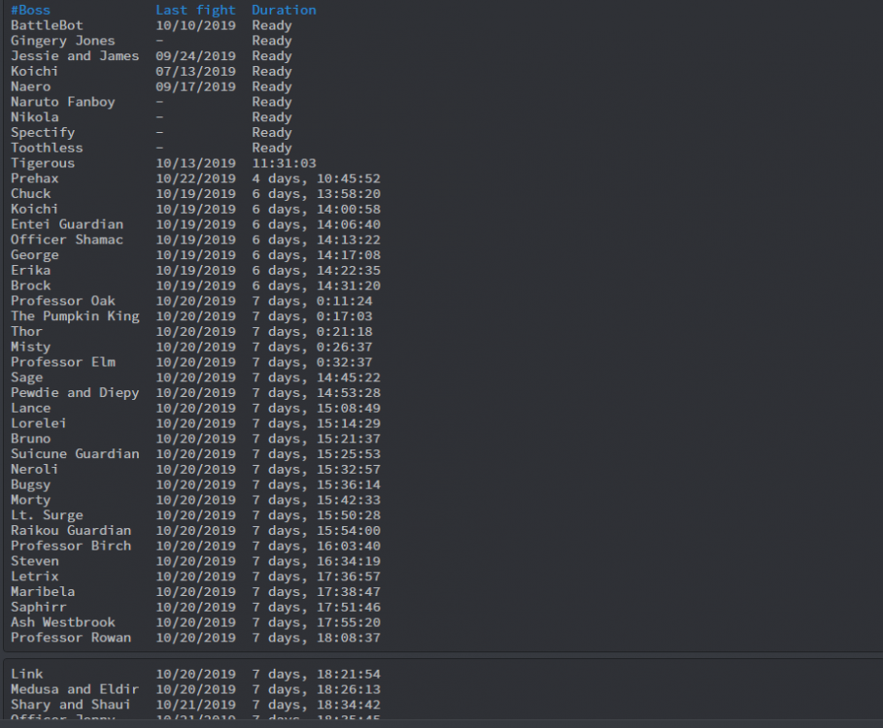This screenshot has height=728, width=883.
Task: Select Suicune Guardian boss name
Action: click(x=75, y=454)
